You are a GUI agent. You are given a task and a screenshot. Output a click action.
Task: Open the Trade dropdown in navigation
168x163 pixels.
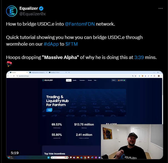69,80
